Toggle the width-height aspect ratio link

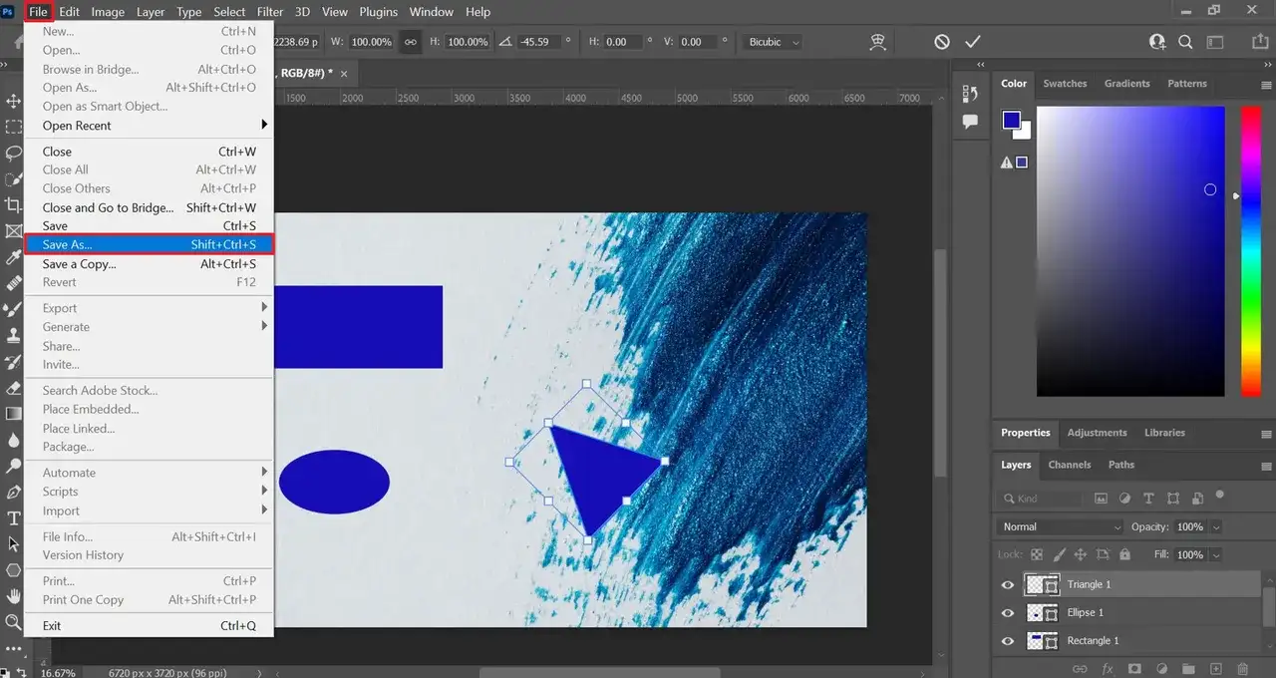[x=410, y=42]
